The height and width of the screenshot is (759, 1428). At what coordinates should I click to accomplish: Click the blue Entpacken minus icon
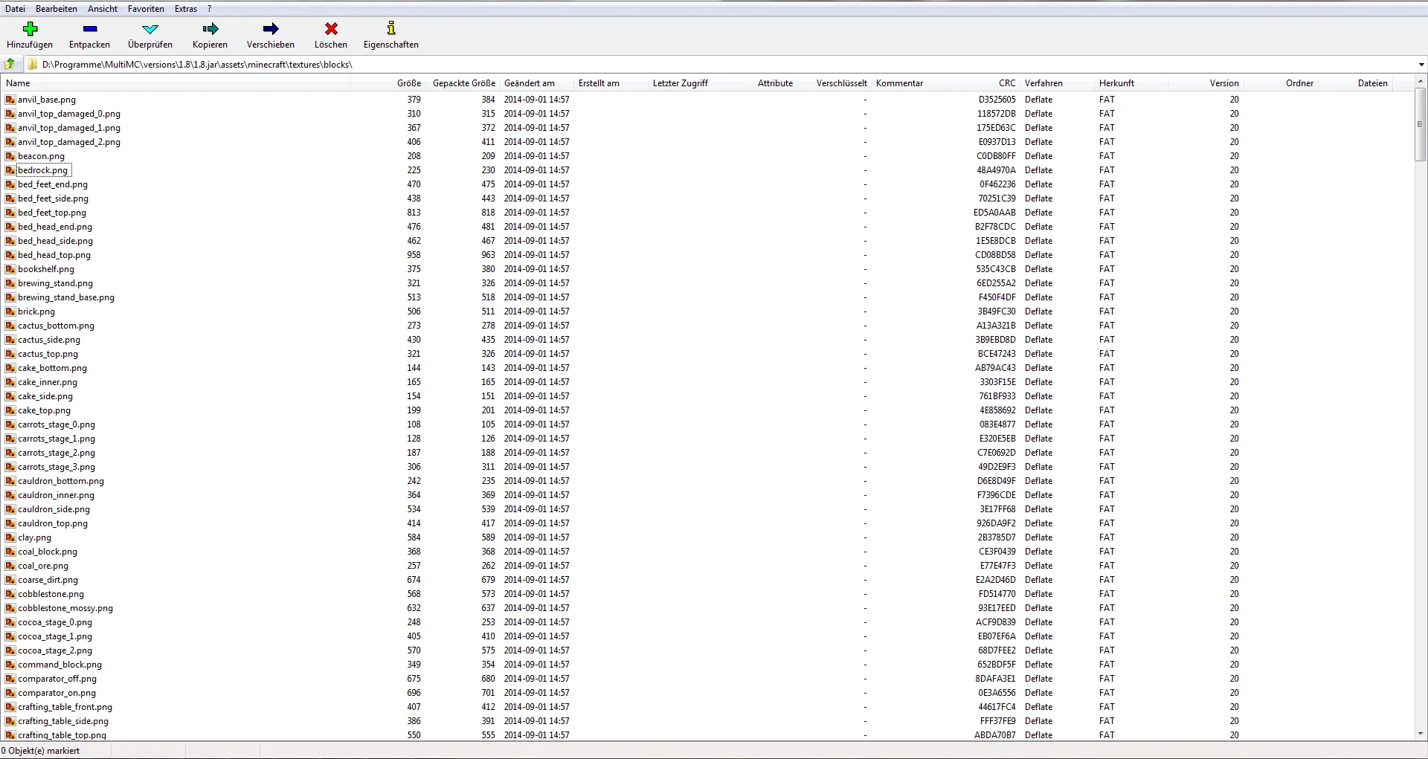[x=90, y=29]
